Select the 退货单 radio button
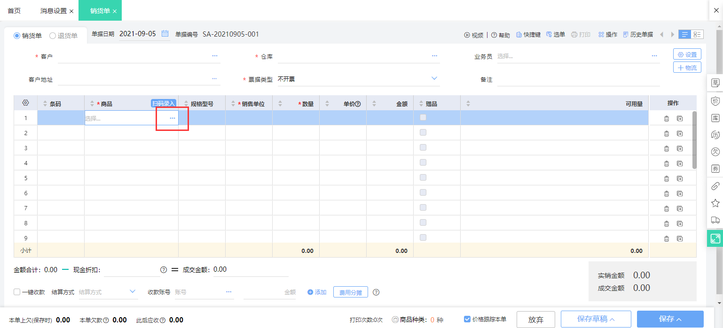This screenshot has height=328, width=723. pyautogui.click(x=53, y=36)
